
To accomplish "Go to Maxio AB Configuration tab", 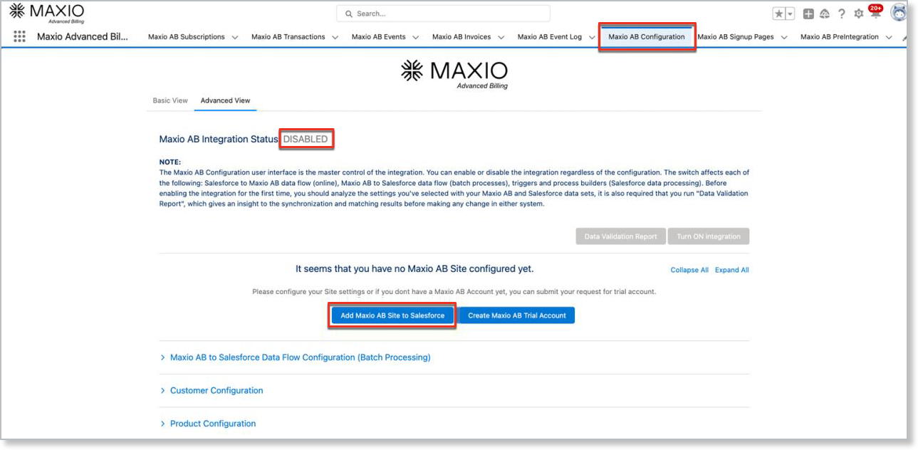I will [646, 37].
